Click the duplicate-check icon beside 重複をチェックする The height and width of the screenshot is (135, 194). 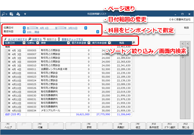pyautogui.click(x=59, y=39)
